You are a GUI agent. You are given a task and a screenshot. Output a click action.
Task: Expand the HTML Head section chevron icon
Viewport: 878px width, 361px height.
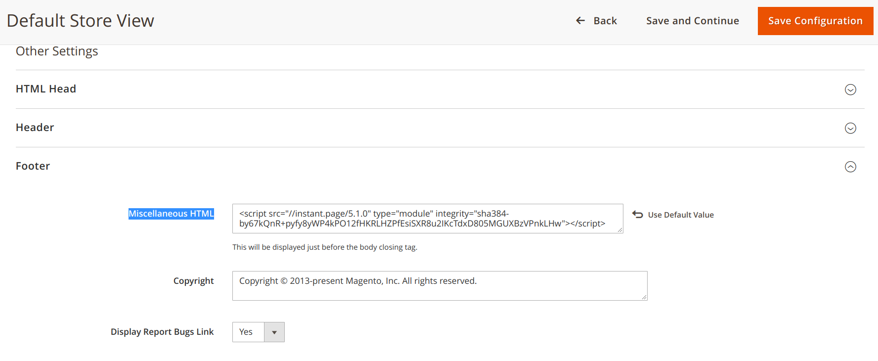click(x=850, y=90)
